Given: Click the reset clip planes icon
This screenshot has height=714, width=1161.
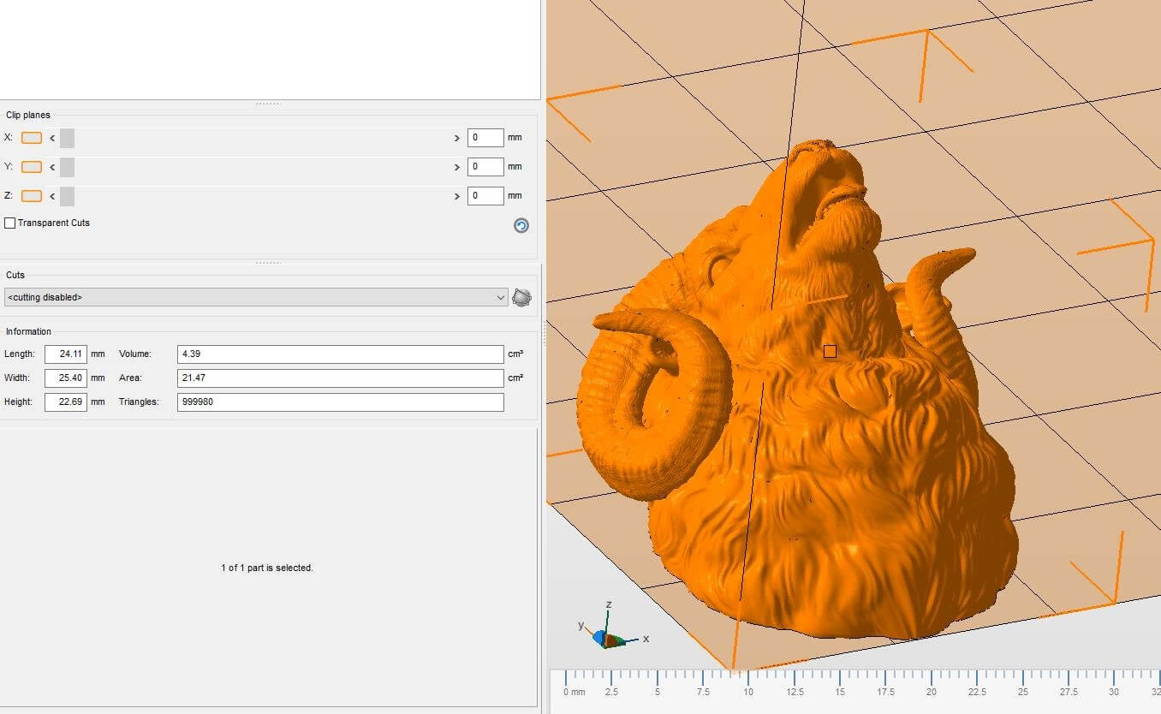Looking at the screenshot, I should [521, 225].
